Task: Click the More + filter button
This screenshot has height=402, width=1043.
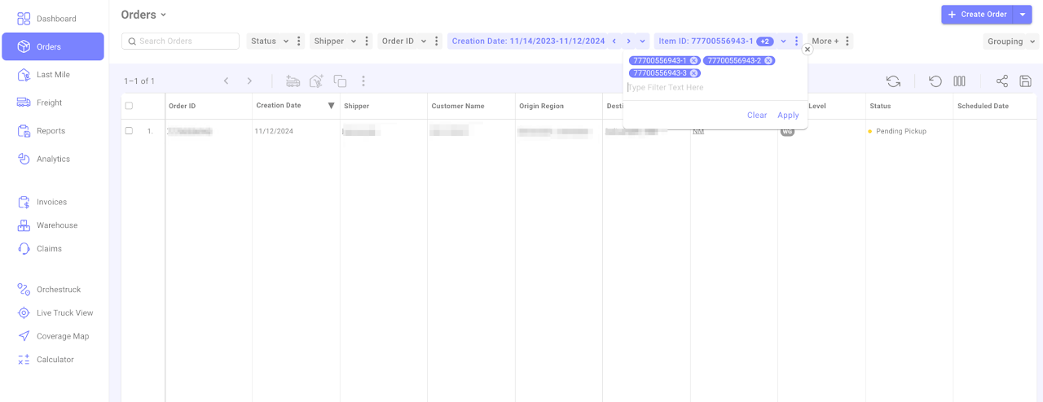Action: pos(825,41)
